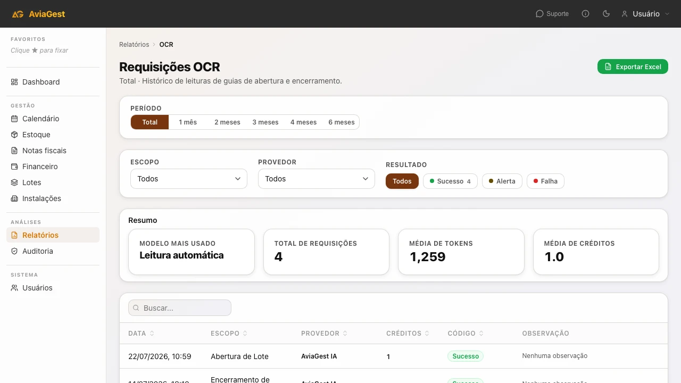The height and width of the screenshot is (383, 681).
Task: Toggle dark mode moon icon
Action: coord(606,14)
